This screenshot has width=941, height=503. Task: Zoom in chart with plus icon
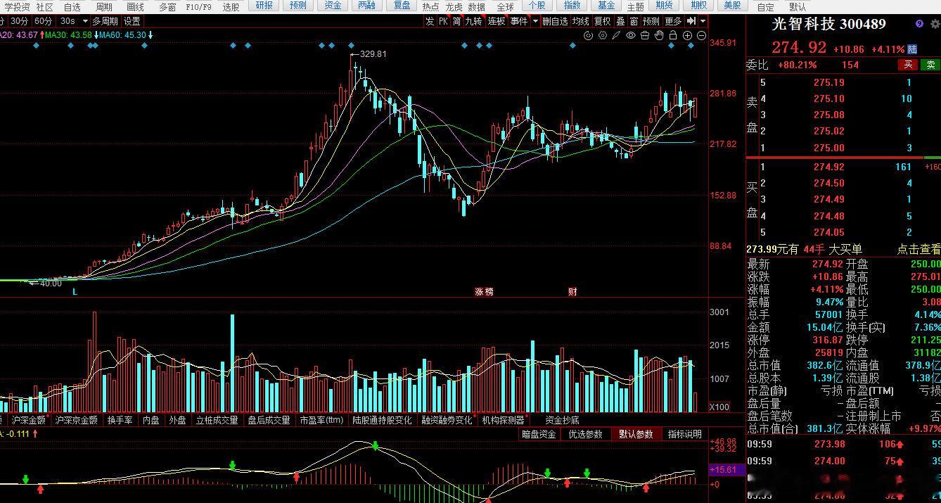[687, 35]
